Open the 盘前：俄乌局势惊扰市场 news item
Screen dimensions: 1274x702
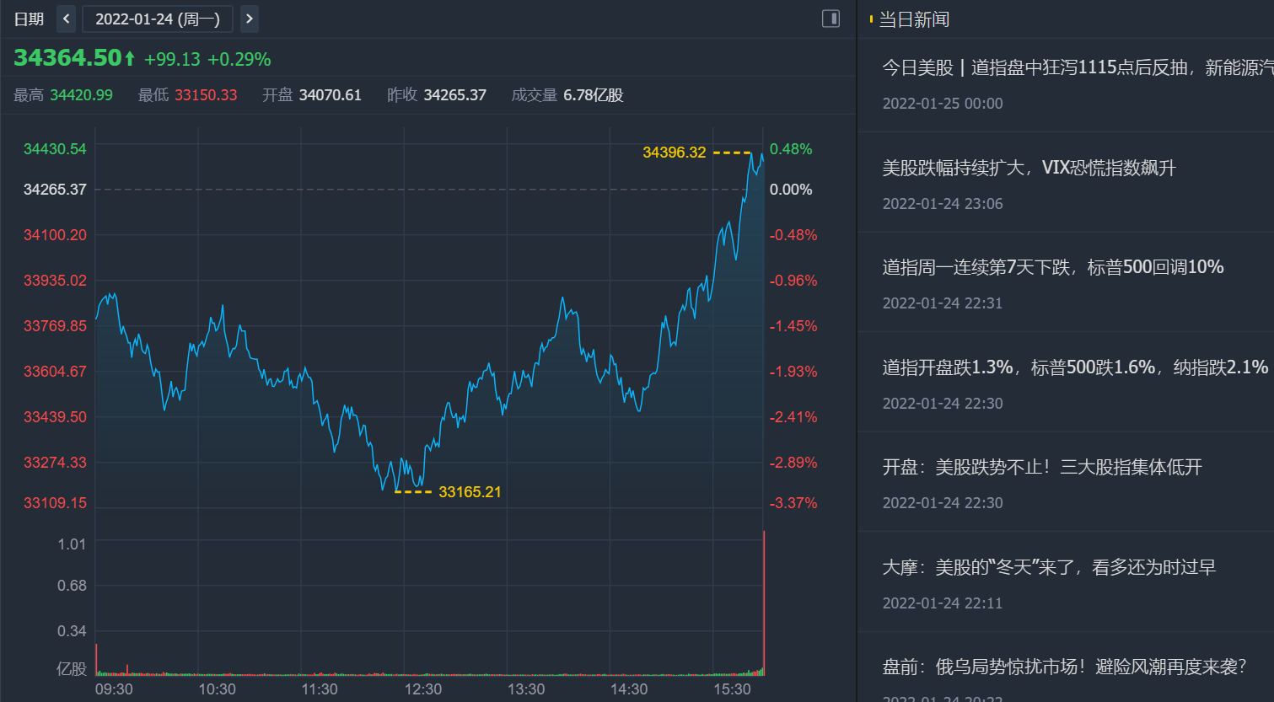[1064, 667]
